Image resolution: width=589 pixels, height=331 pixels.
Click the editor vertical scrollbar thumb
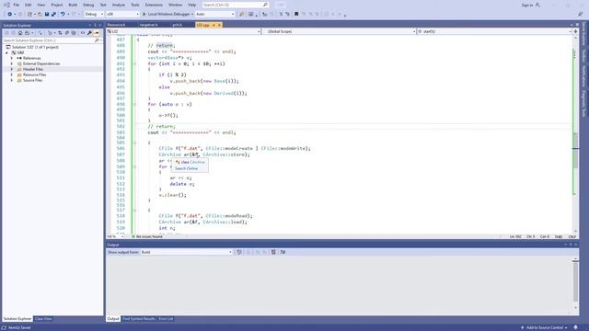click(x=575, y=151)
